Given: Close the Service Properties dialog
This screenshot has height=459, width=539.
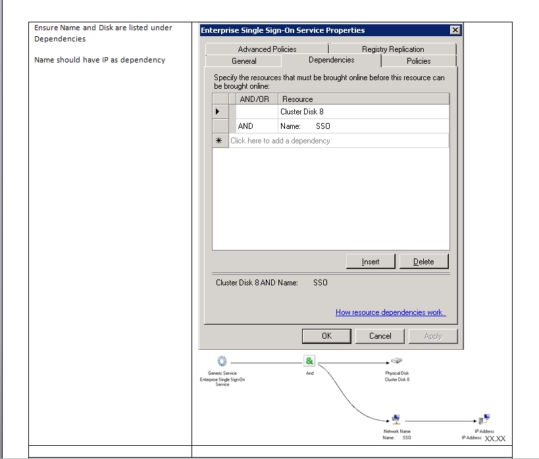Looking at the screenshot, I should [x=455, y=30].
